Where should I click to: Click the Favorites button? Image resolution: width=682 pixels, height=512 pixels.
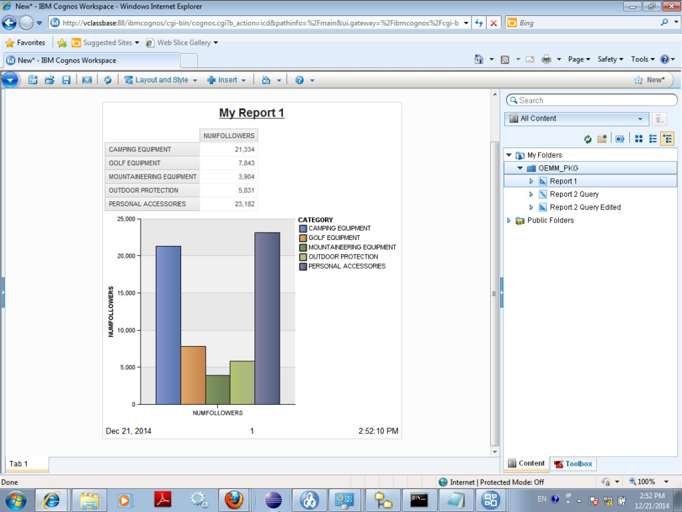pos(25,43)
